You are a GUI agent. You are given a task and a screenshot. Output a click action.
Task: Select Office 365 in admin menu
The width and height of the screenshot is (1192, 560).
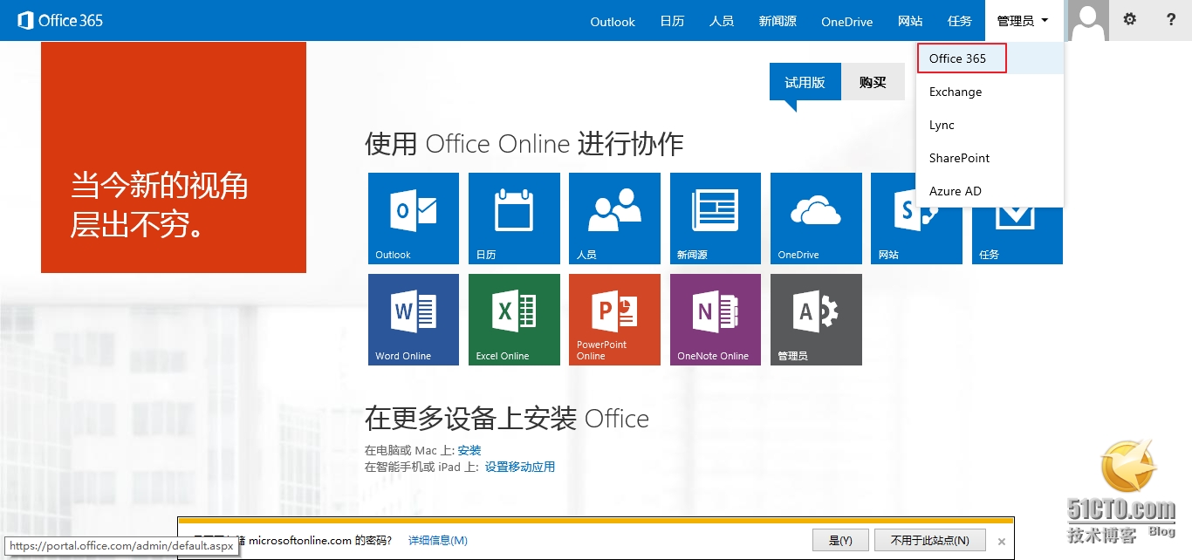coord(958,58)
